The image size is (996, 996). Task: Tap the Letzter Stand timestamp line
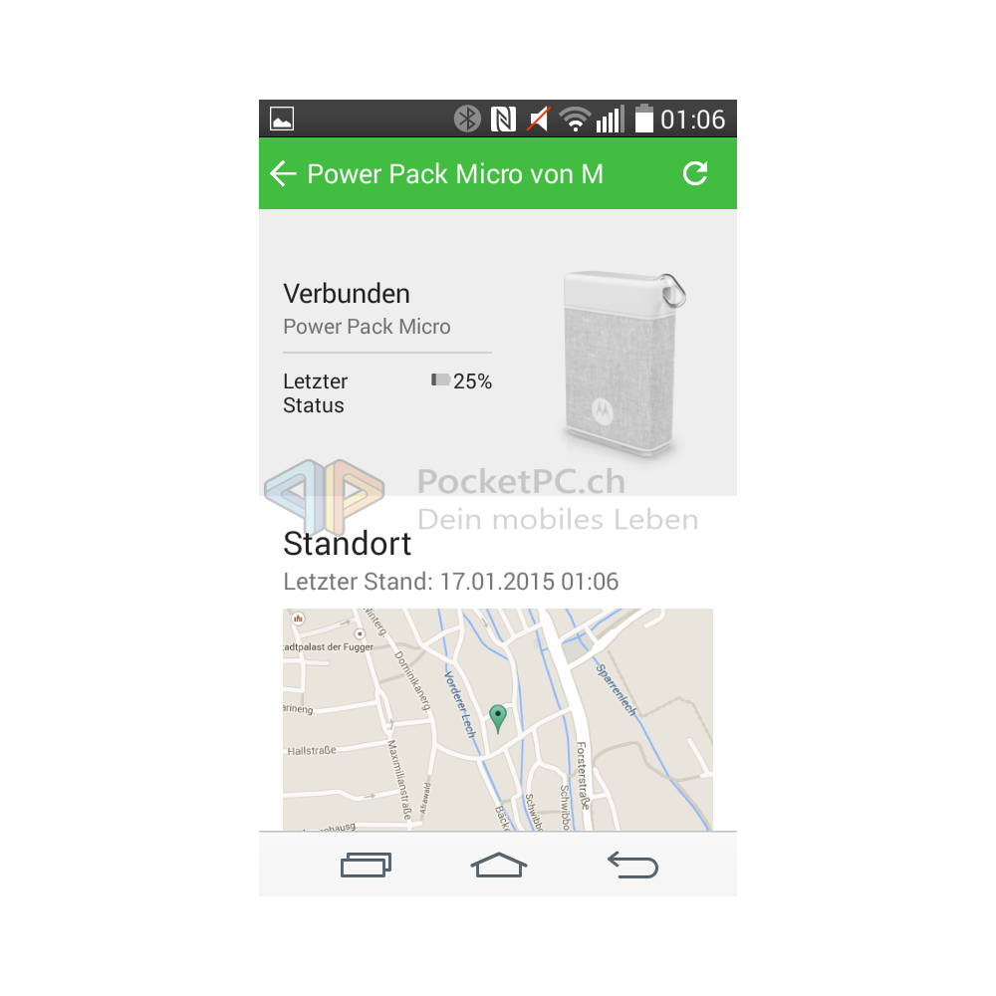pyautogui.click(x=451, y=582)
